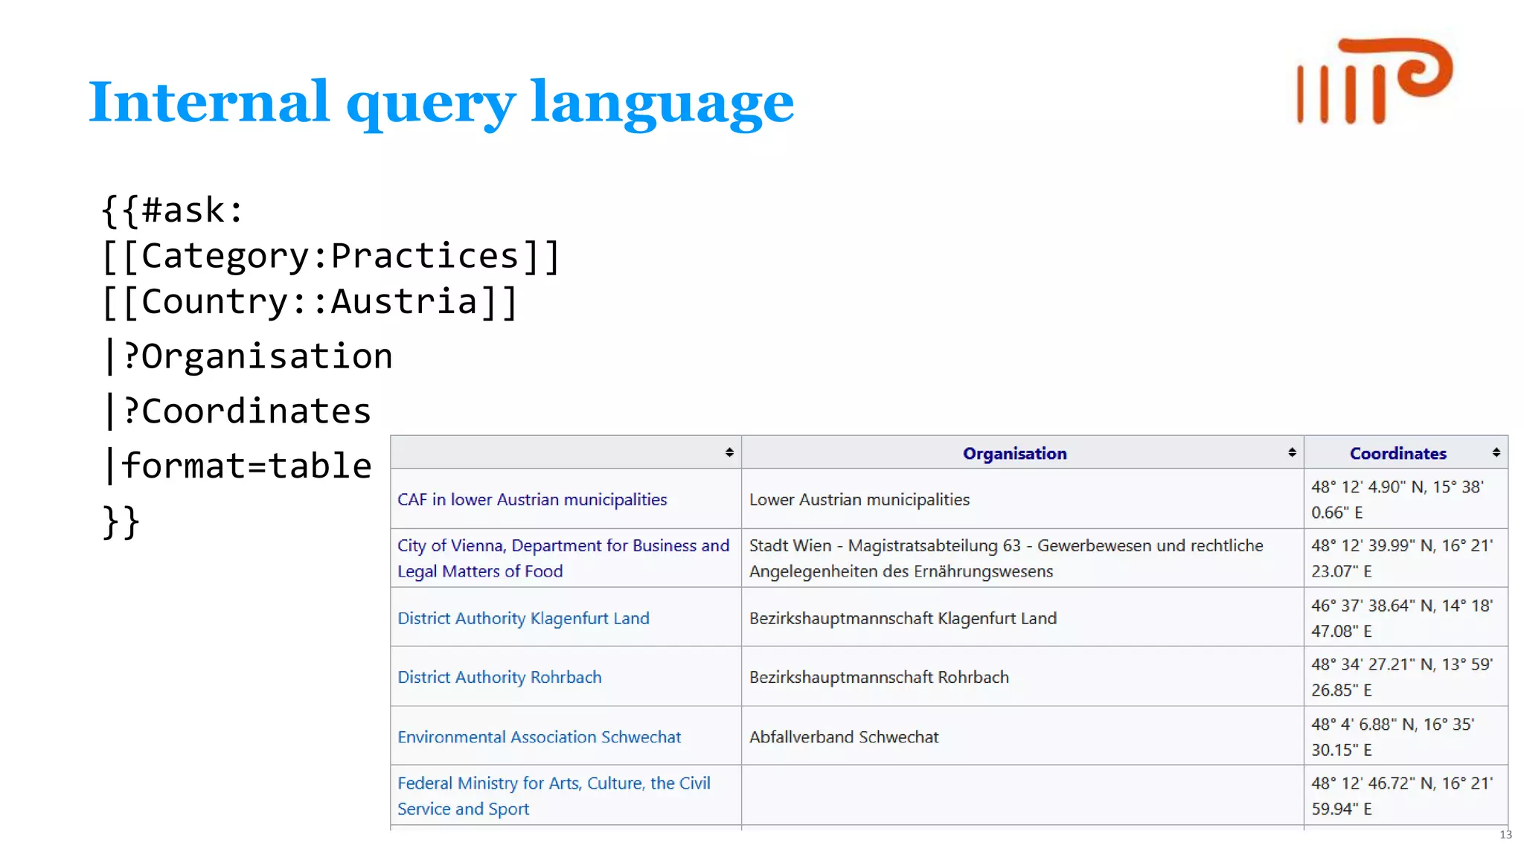Open City of Vienna Department for Business link
This screenshot has height=857, width=1524.
pyautogui.click(x=563, y=558)
